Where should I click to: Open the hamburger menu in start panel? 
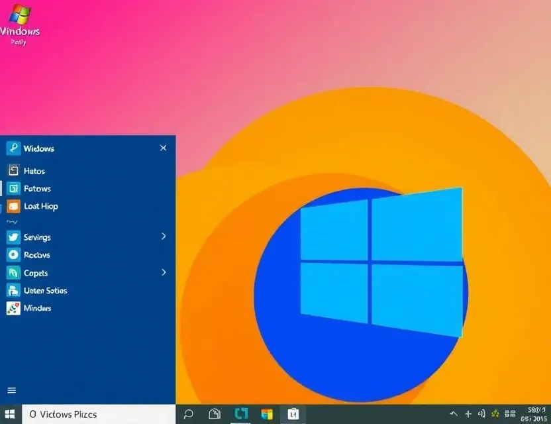click(x=12, y=390)
